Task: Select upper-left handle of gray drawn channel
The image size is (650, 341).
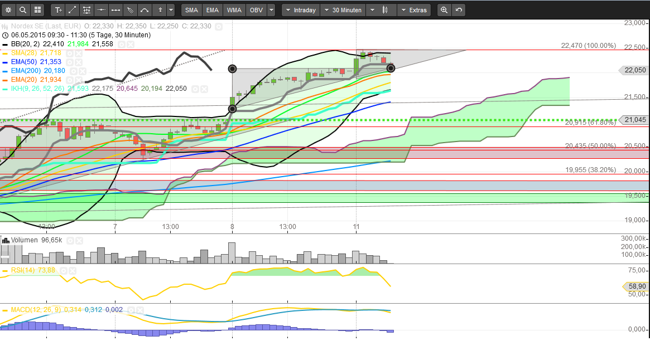Action: coord(233,69)
